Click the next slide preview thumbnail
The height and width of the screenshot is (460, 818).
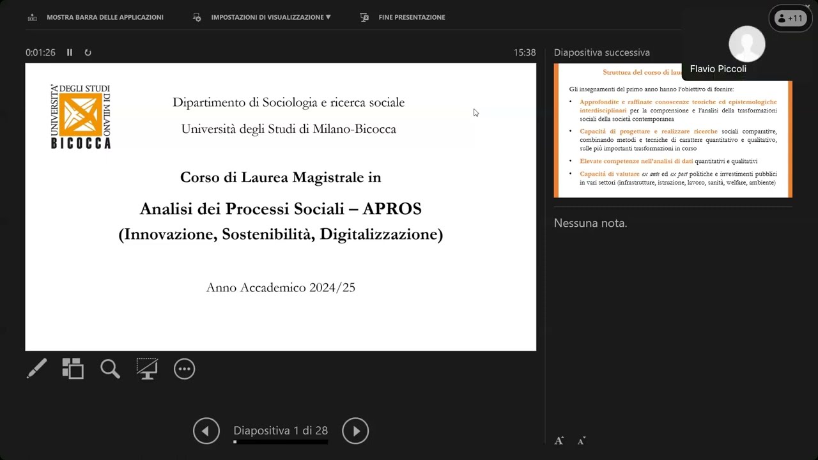tap(673, 130)
